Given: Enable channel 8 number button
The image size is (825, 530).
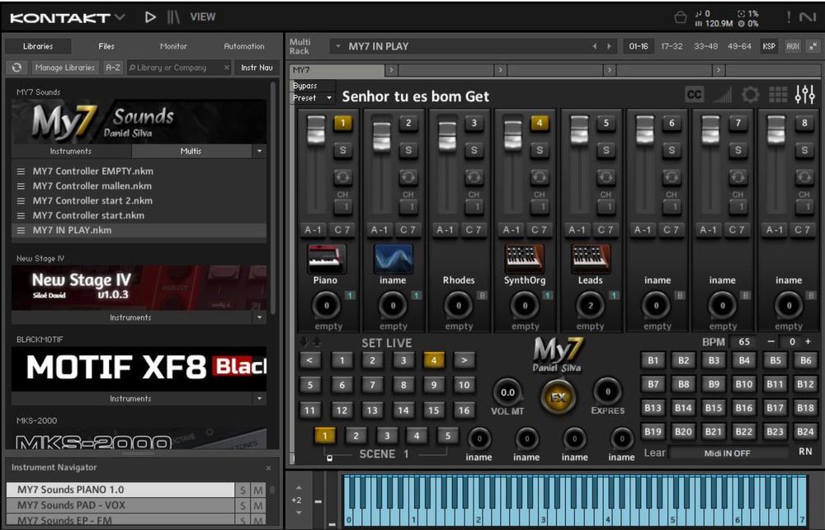Looking at the screenshot, I should click(804, 124).
